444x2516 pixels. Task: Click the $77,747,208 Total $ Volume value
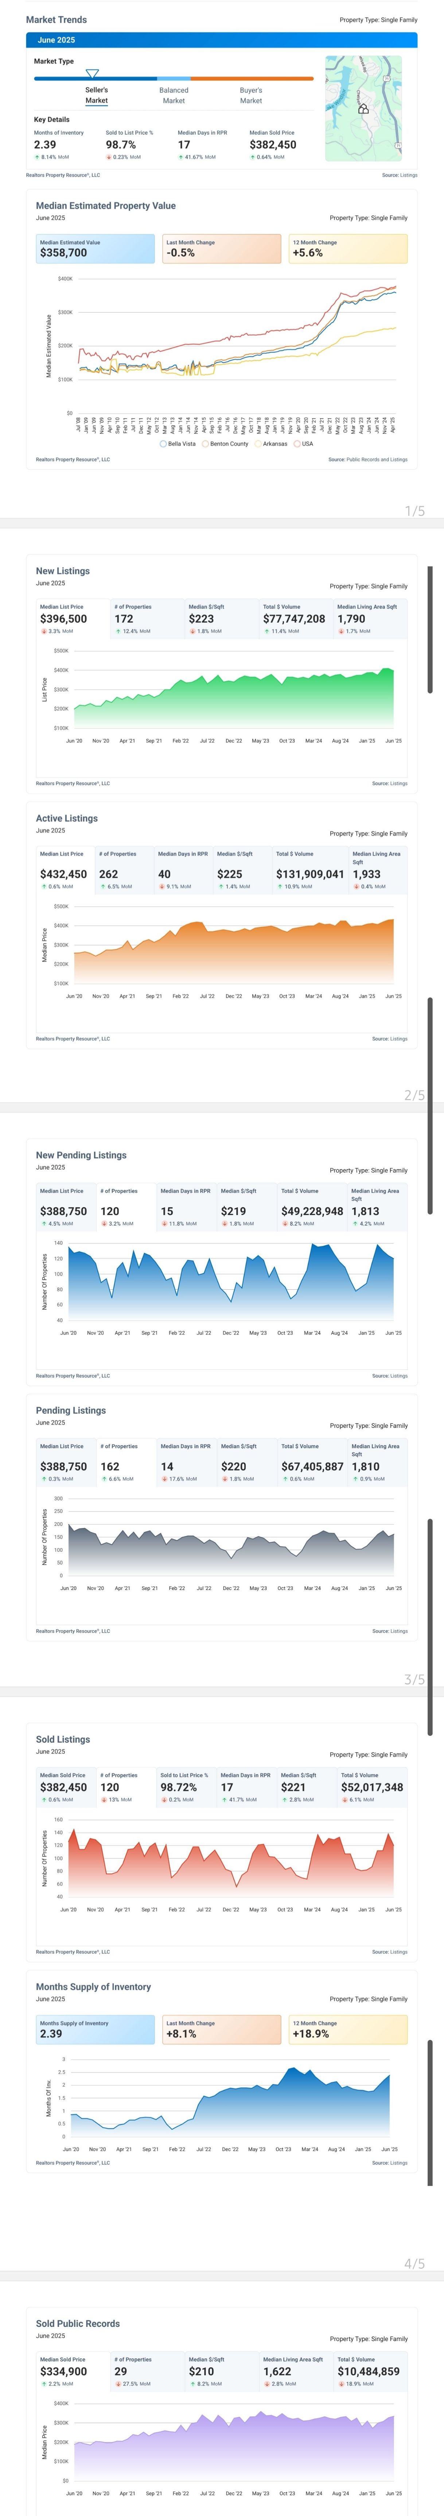[x=295, y=618]
